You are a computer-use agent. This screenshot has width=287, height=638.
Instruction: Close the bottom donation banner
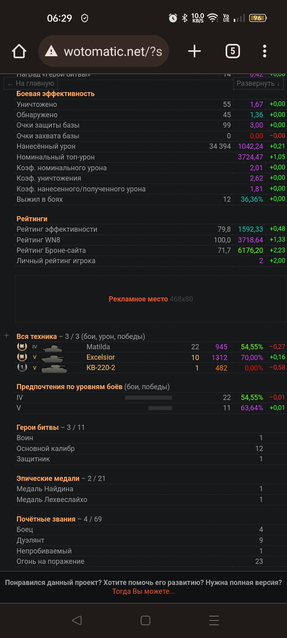pyautogui.click(x=272, y=582)
